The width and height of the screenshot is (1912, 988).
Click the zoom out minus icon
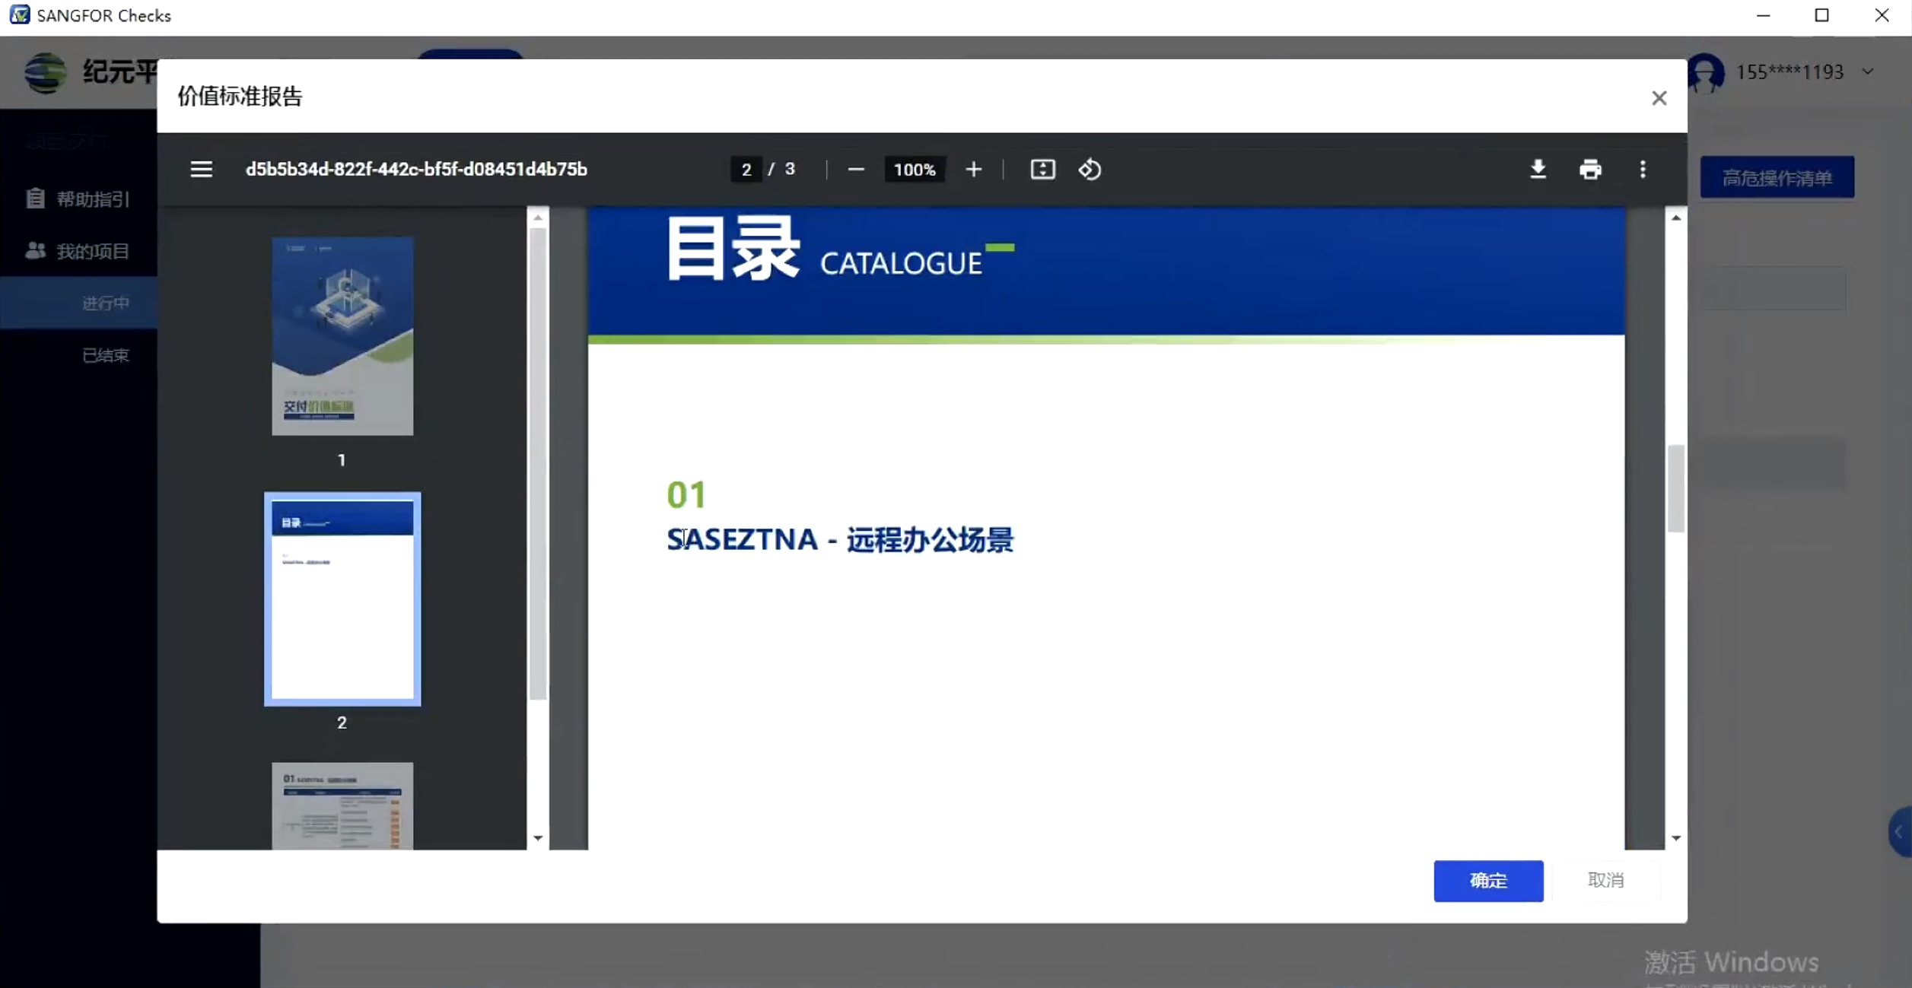pyautogui.click(x=855, y=169)
